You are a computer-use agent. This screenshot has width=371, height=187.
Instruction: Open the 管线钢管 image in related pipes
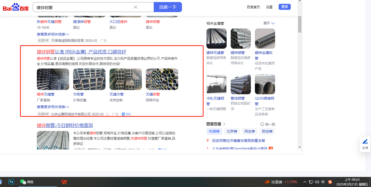point(241,84)
